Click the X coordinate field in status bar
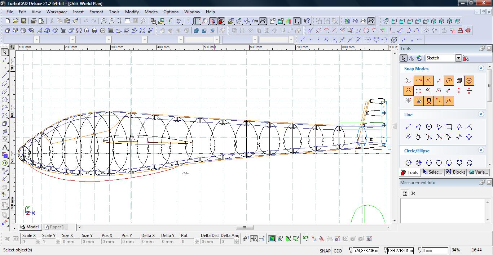The image size is (493, 255). 365,251
